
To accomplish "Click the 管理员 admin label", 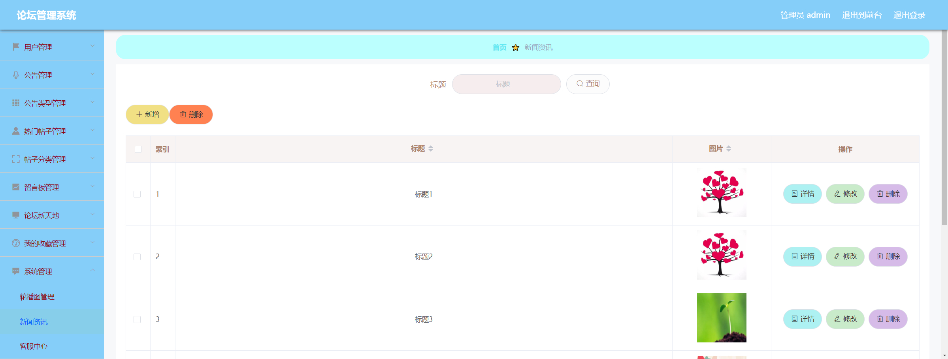I will click(x=805, y=15).
